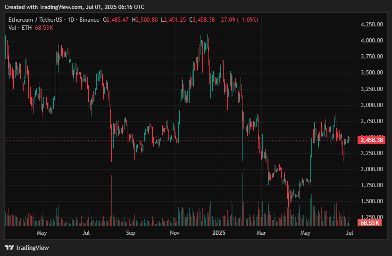Viewport: 392px width, 256px height.
Task: Click the Sep label on time axis
Action: pyautogui.click(x=131, y=233)
